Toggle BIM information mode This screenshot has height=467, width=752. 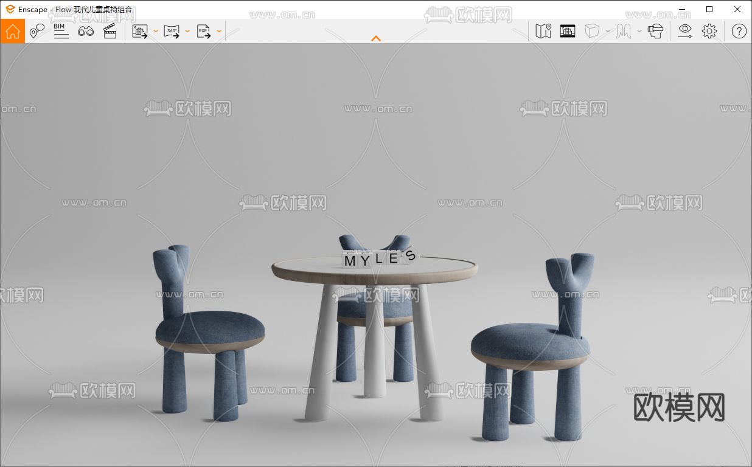pos(61,31)
